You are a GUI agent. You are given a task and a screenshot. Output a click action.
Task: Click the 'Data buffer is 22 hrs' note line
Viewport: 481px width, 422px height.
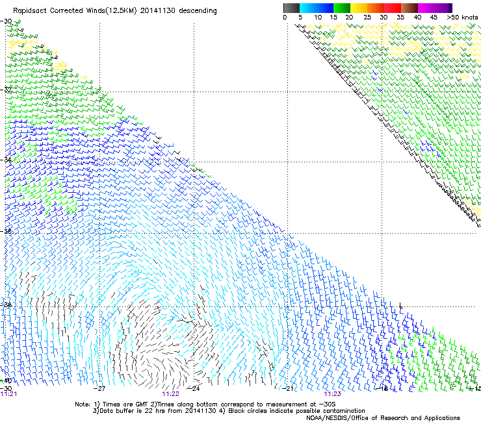coord(229,411)
